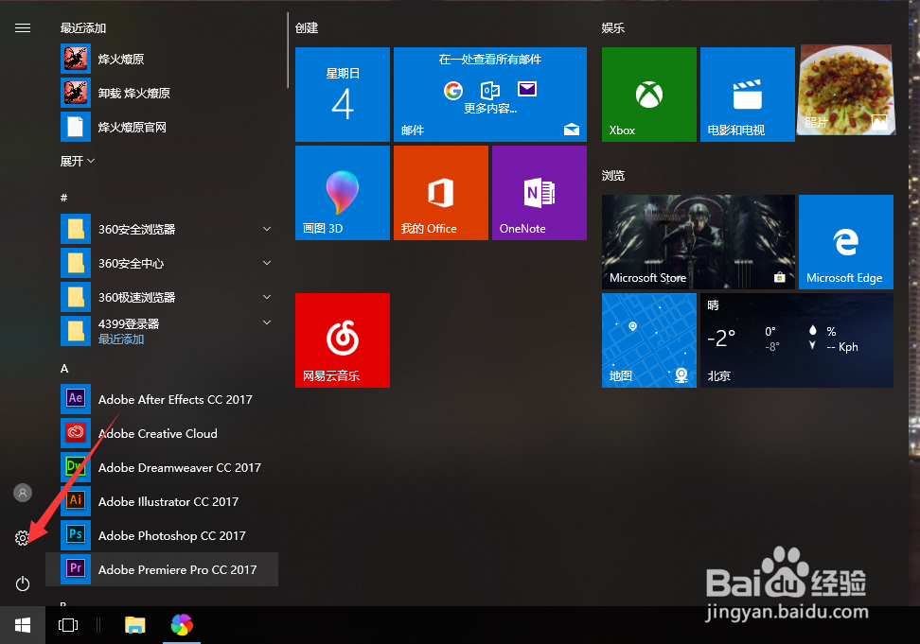The image size is (920, 644).
Task: Expand the 360安全浏览器 folder
Action: (161, 229)
